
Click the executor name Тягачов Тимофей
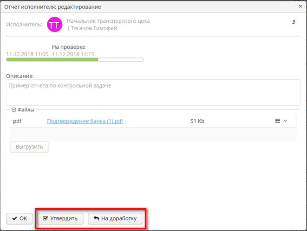(93, 28)
